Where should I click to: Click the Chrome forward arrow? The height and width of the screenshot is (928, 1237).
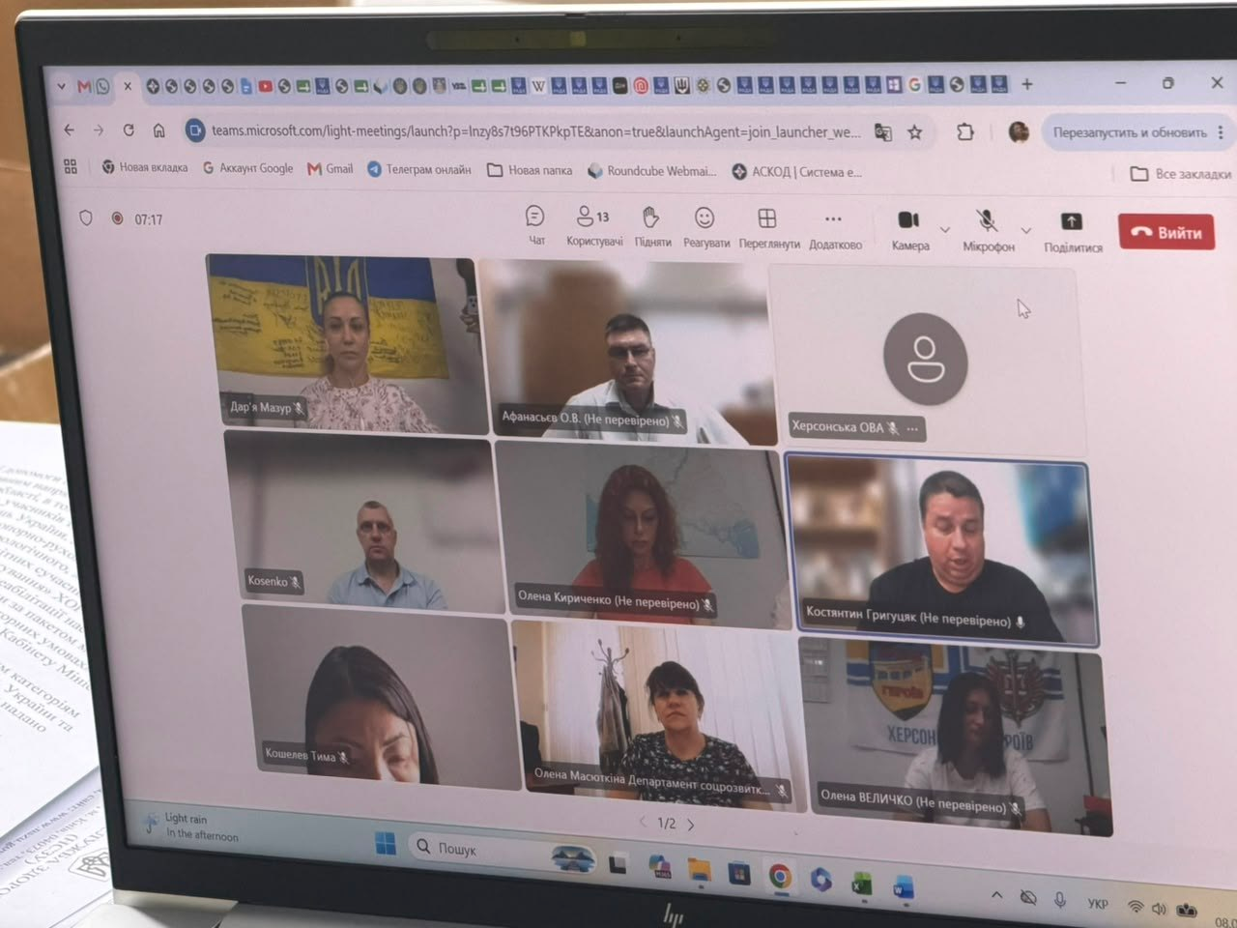coord(99,130)
